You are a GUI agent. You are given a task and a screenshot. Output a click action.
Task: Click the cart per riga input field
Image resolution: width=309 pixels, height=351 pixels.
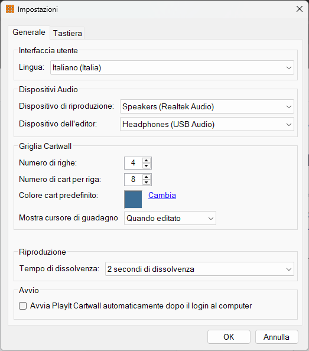[134, 180]
